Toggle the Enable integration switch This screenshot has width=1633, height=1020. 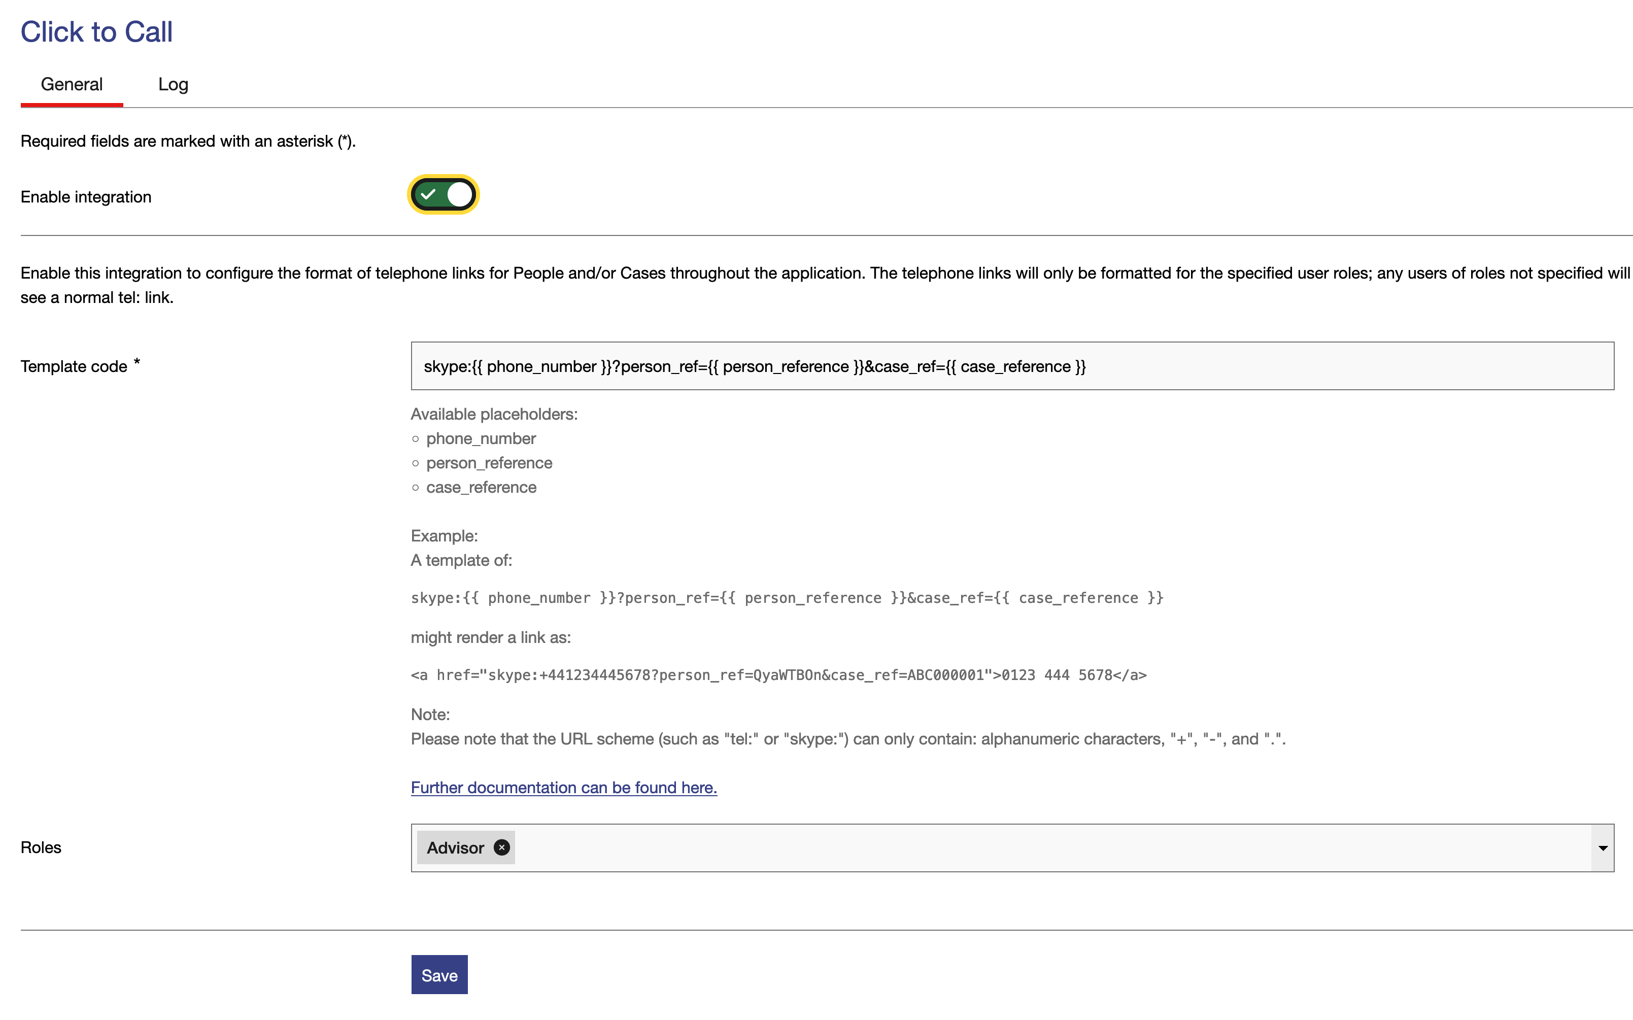(443, 195)
